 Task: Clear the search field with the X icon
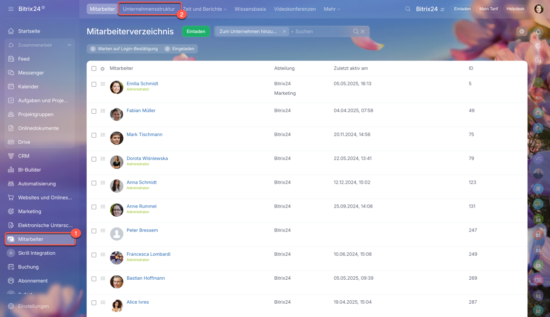[x=363, y=31]
